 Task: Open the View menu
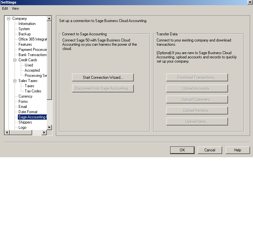(x=15, y=8)
